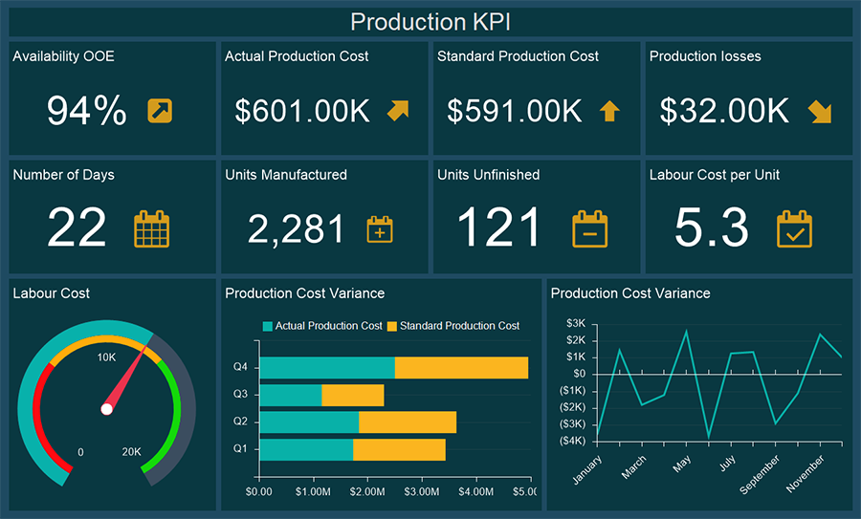Click the May peak on line chart
861x519 pixels.
coord(686,332)
